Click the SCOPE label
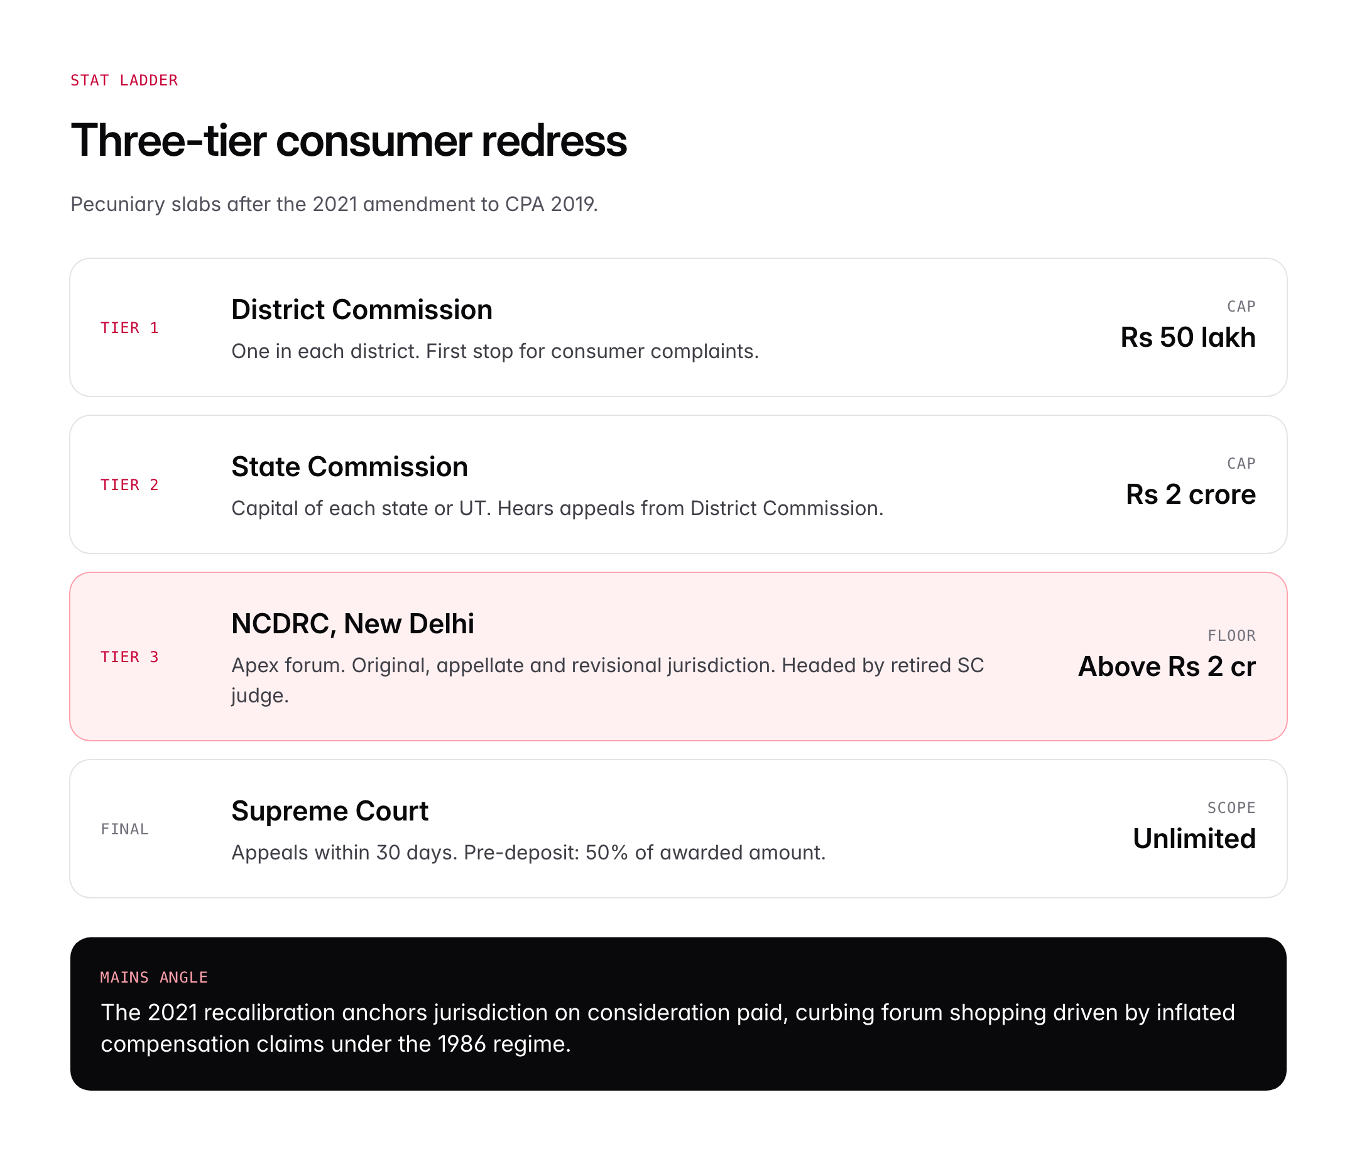1357x1161 pixels. 1231,808
